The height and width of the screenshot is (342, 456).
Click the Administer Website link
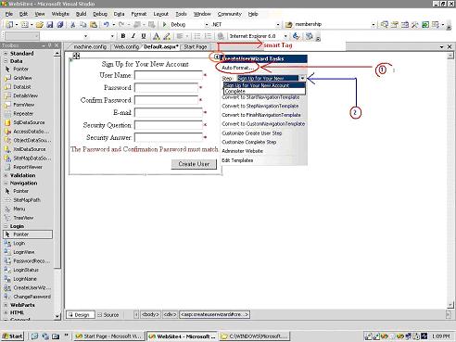click(242, 151)
